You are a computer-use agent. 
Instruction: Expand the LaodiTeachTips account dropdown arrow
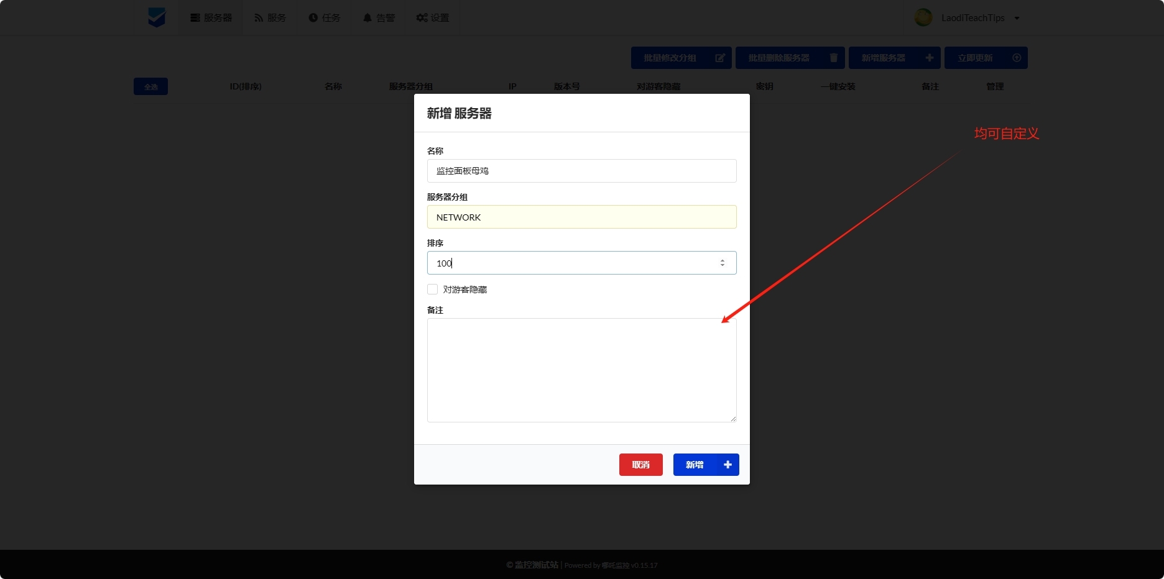(x=1017, y=18)
